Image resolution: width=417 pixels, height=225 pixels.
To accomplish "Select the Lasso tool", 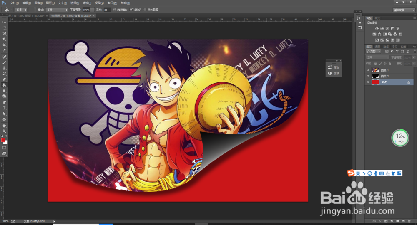I will pos(4,34).
